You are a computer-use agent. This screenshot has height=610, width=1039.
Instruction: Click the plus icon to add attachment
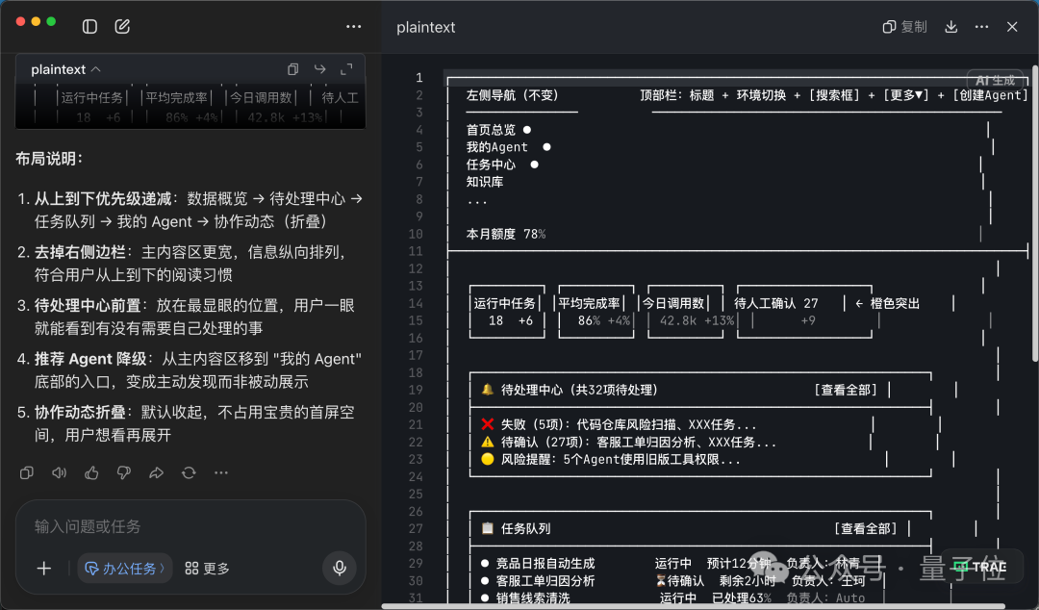coord(43,569)
